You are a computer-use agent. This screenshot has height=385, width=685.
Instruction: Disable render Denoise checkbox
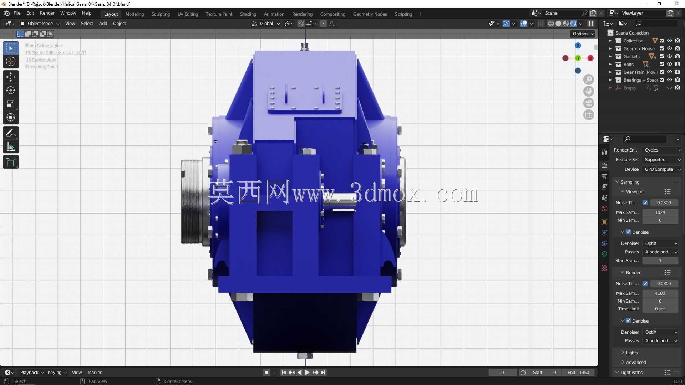click(x=628, y=320)
